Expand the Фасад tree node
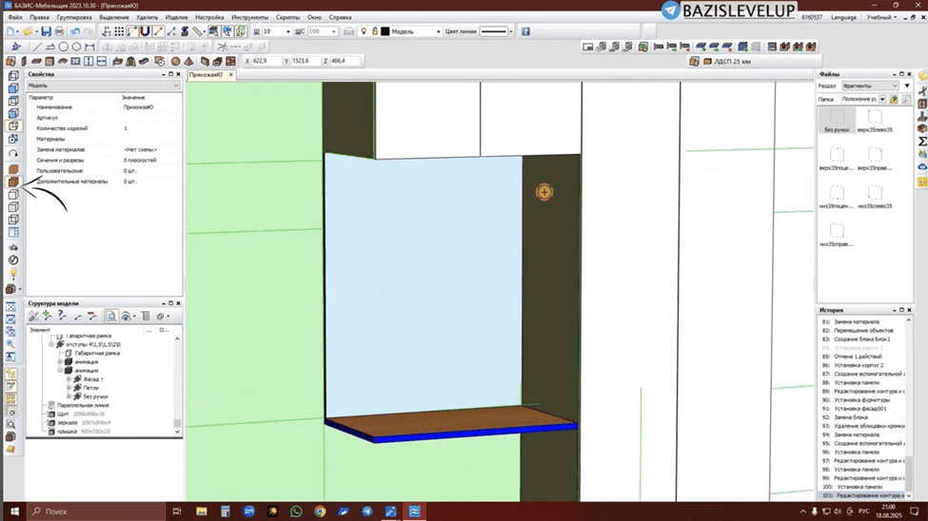The width and height of the screenshot is (928, 521). click(69, 379)
